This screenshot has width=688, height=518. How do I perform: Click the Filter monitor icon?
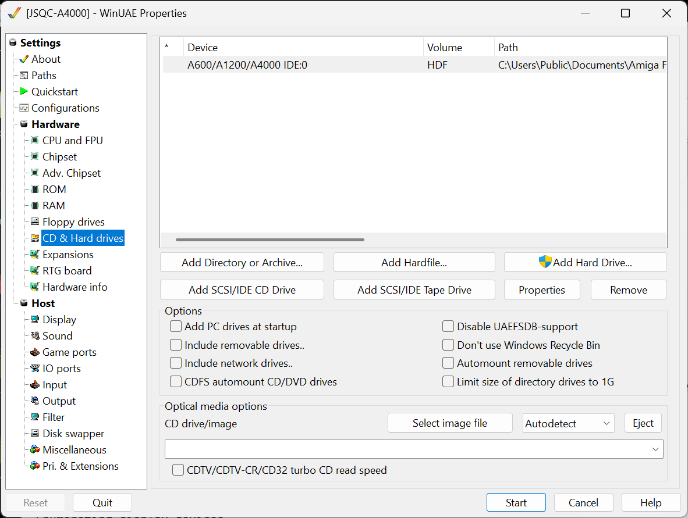point(35,417)
